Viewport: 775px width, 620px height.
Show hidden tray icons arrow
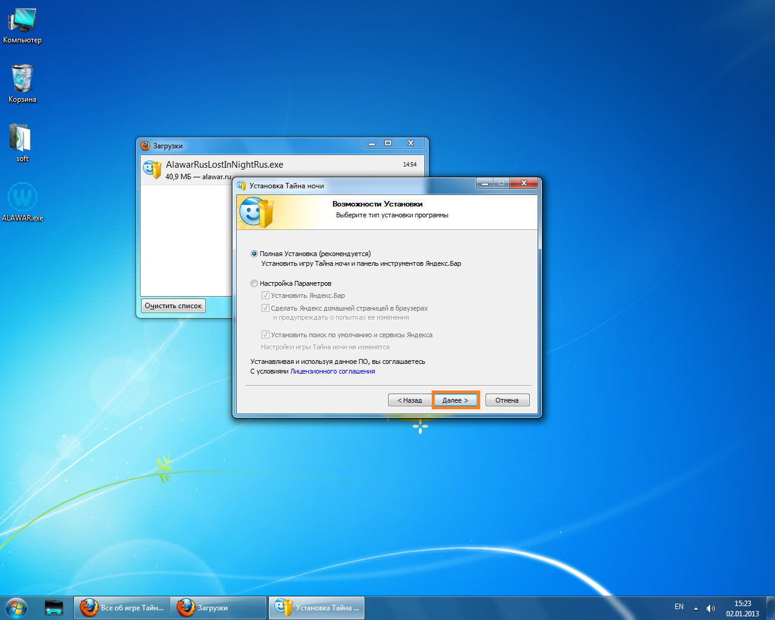pos(696,608)
